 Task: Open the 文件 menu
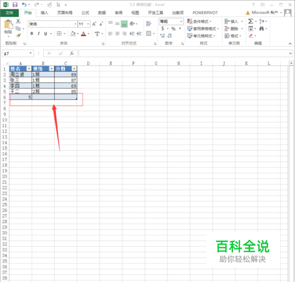9,13
